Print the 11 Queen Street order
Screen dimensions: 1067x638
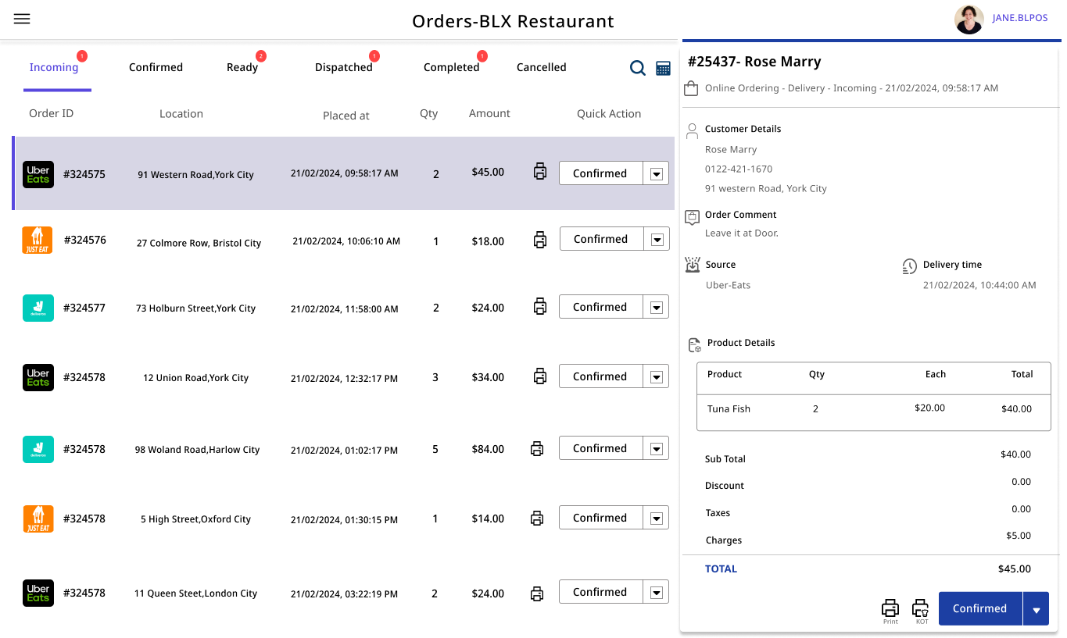[537, 593]
